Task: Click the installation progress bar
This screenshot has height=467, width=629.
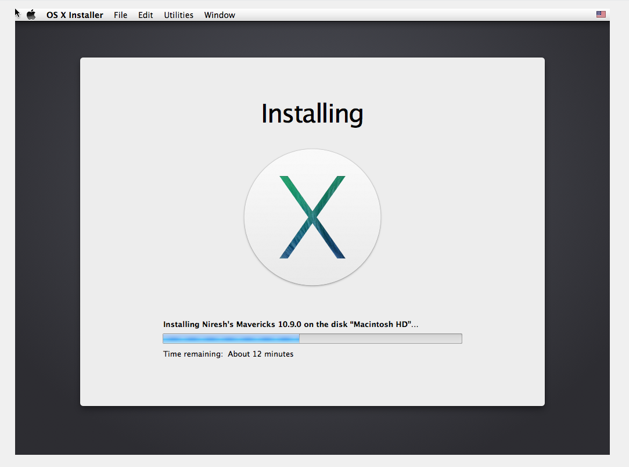Action: (312, 339)
